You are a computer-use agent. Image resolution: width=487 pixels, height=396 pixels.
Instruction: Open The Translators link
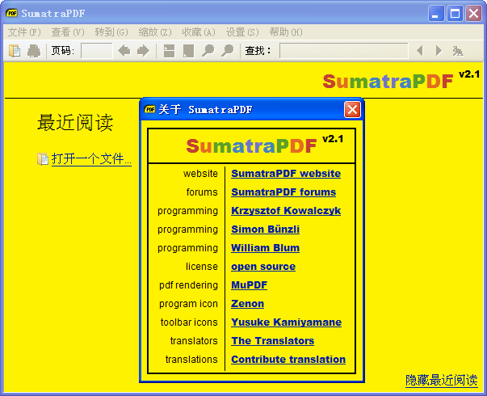273,341
